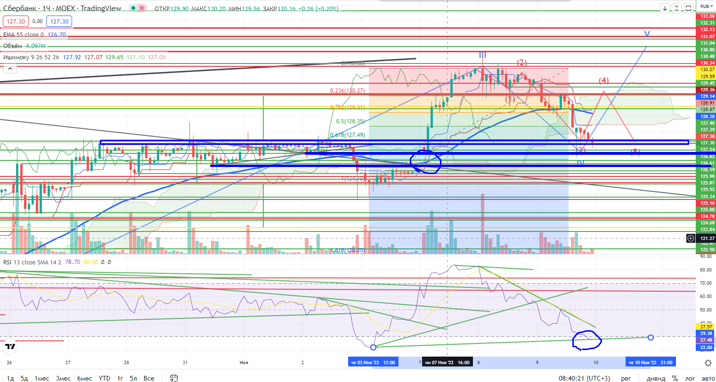
Task: Open the Go to date calendar icon
Action: (x=174, y=378)
